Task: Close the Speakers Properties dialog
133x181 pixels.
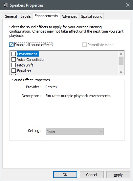Action: [128, 5]
